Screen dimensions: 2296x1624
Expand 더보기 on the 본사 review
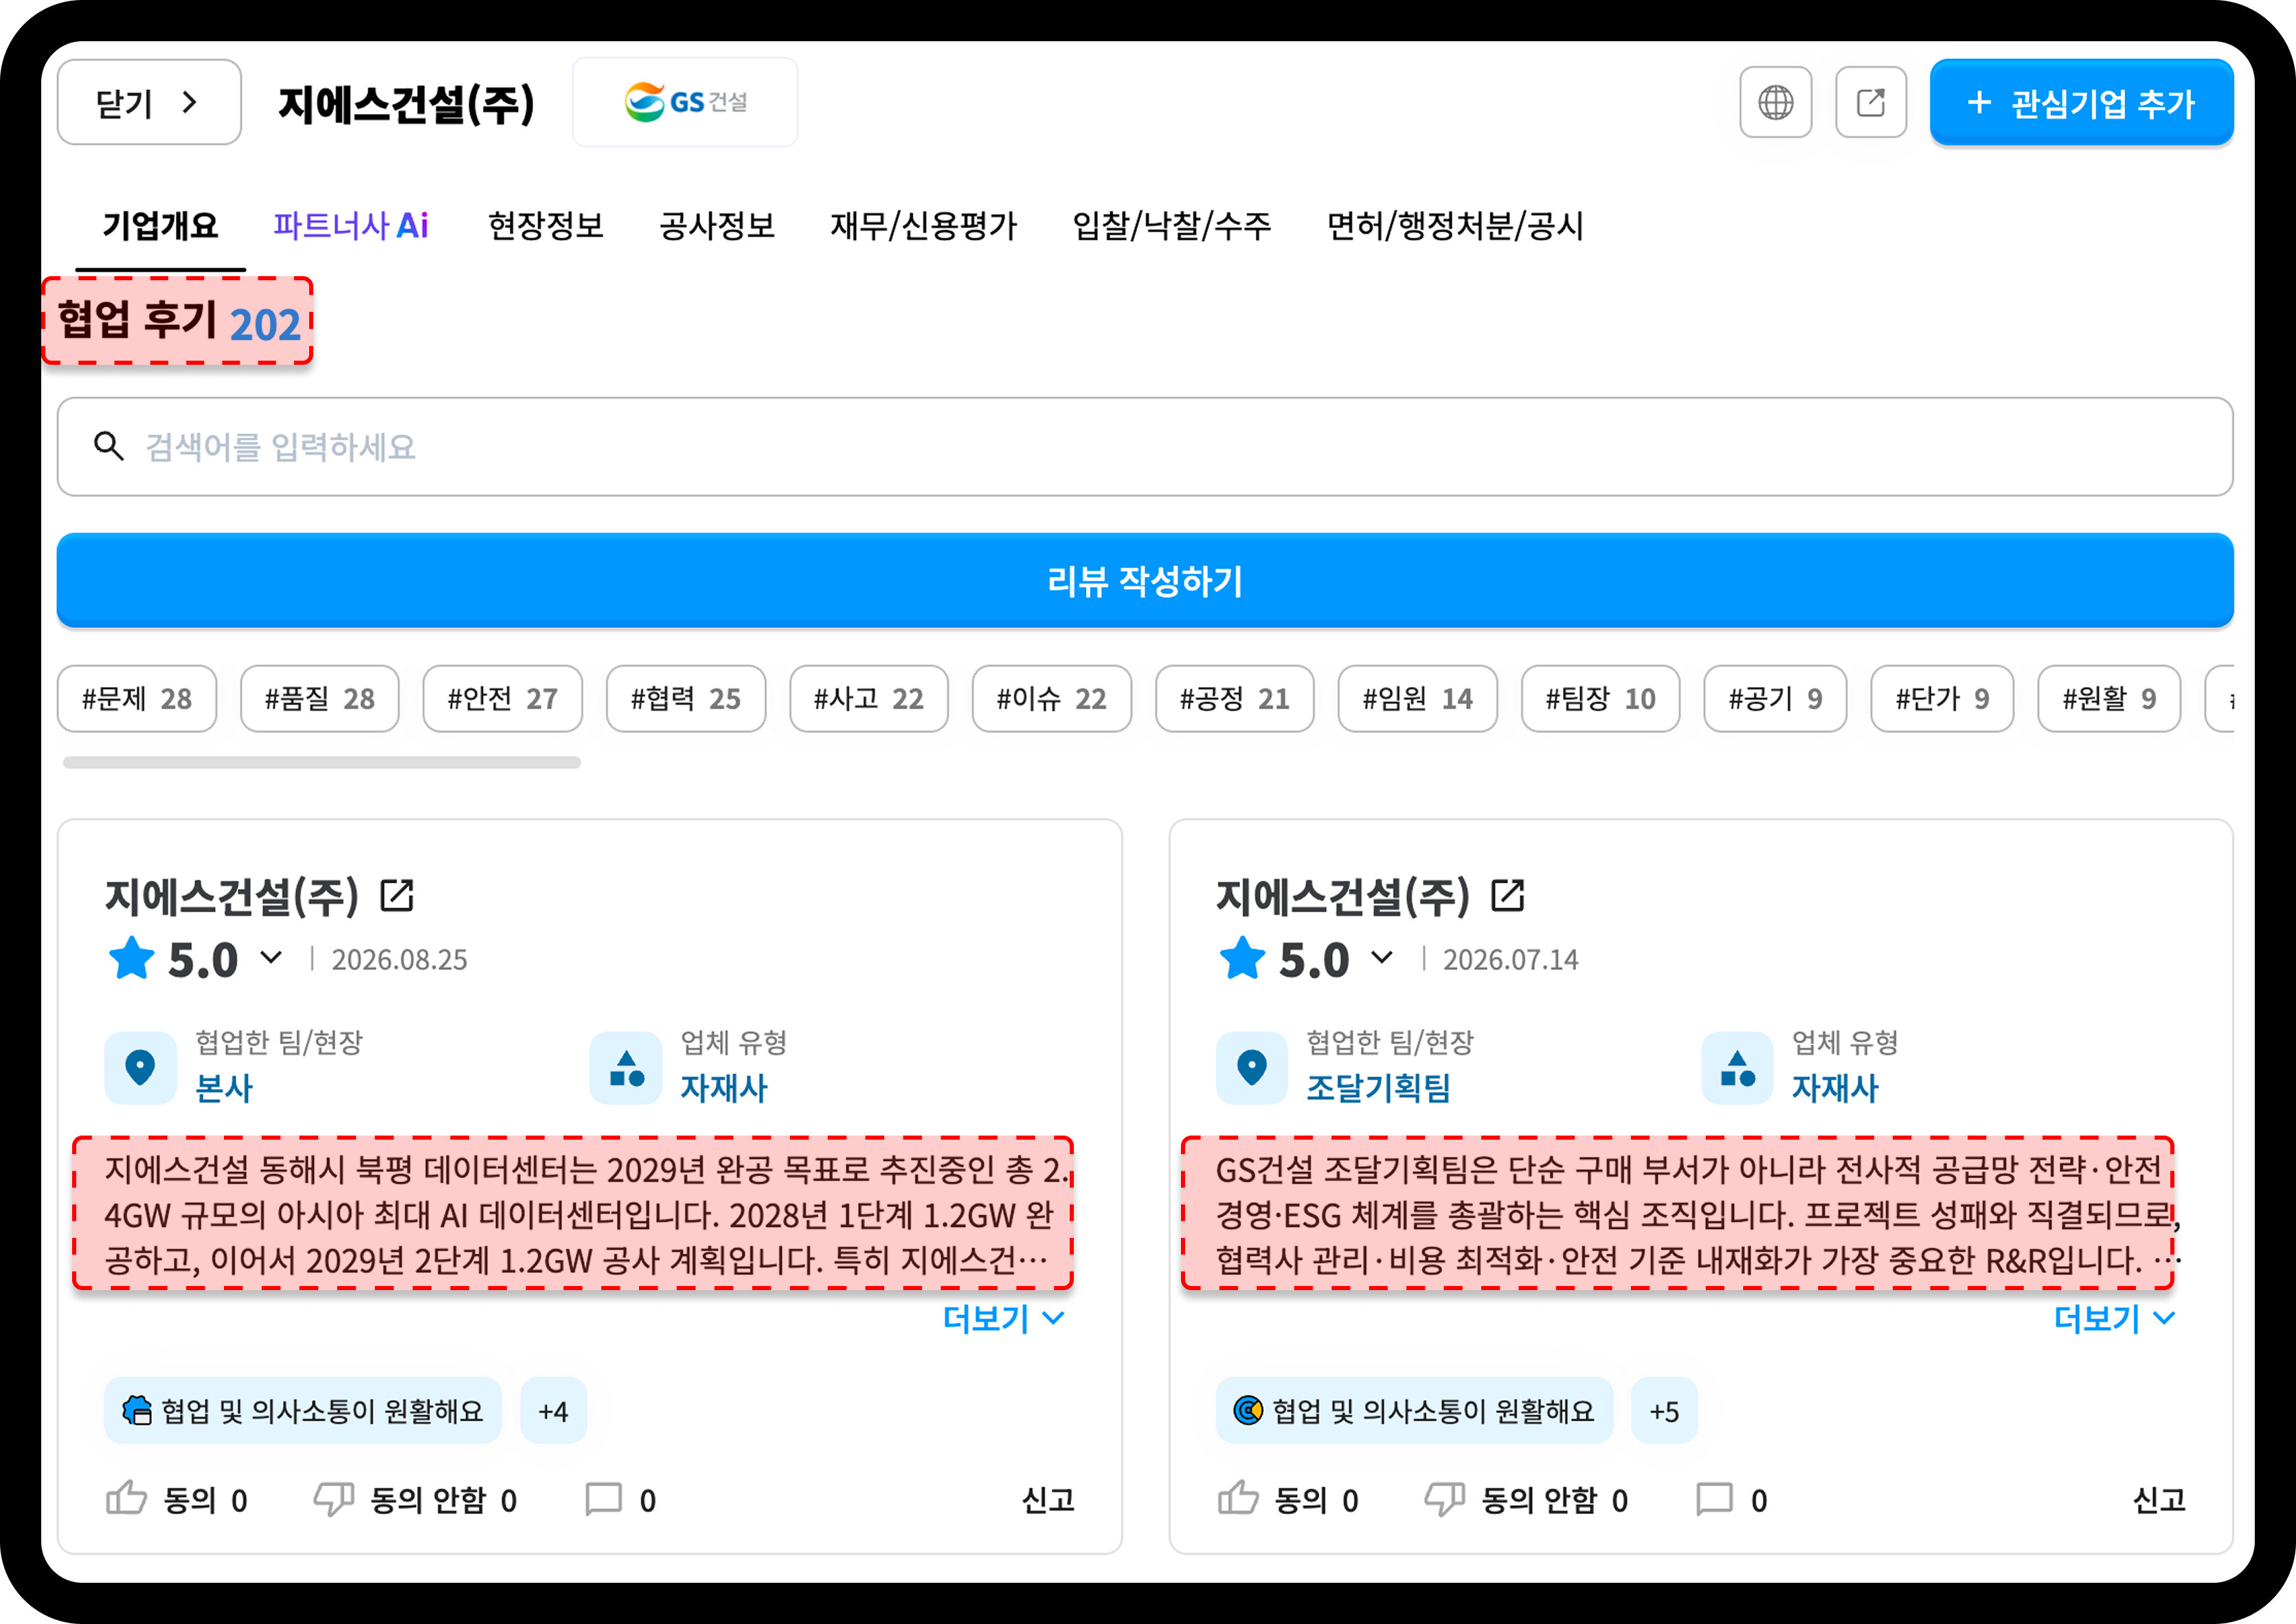tap(1003, 1319)
